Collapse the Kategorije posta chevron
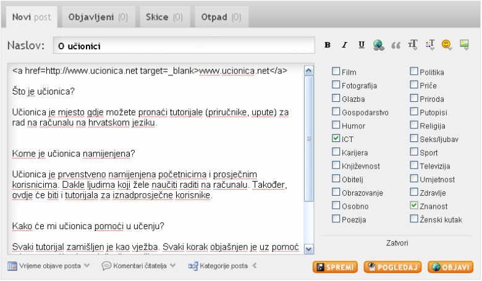This screenshot has width=482, height=281. (255, 266)
